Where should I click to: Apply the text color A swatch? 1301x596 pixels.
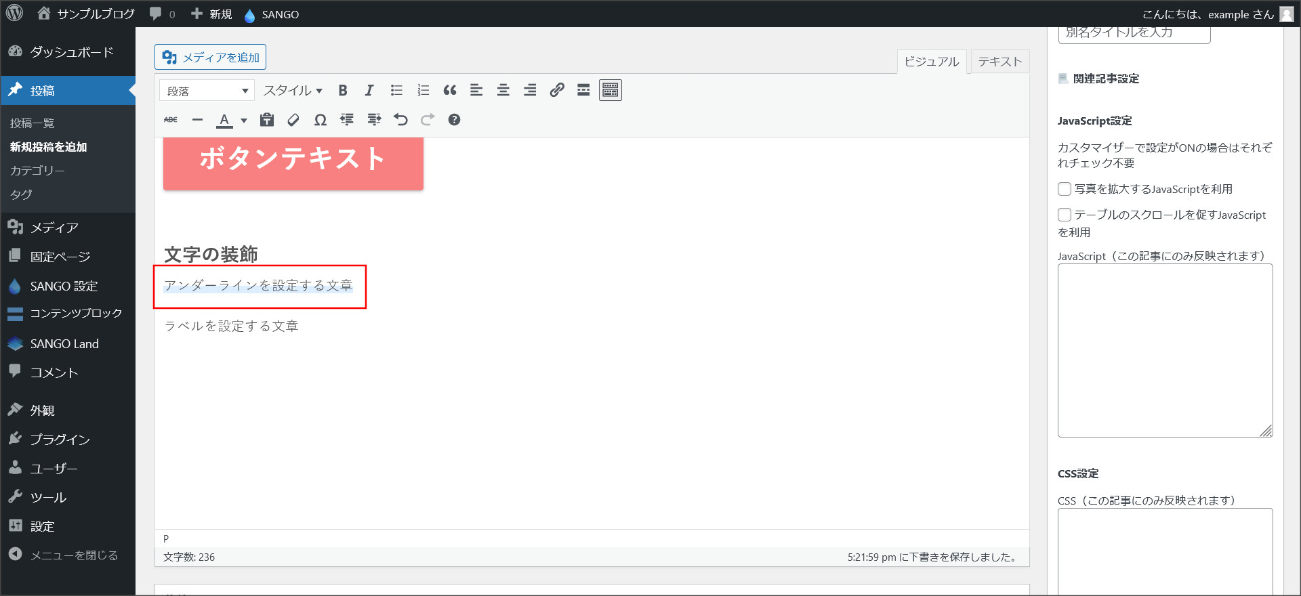coord(224,120)
